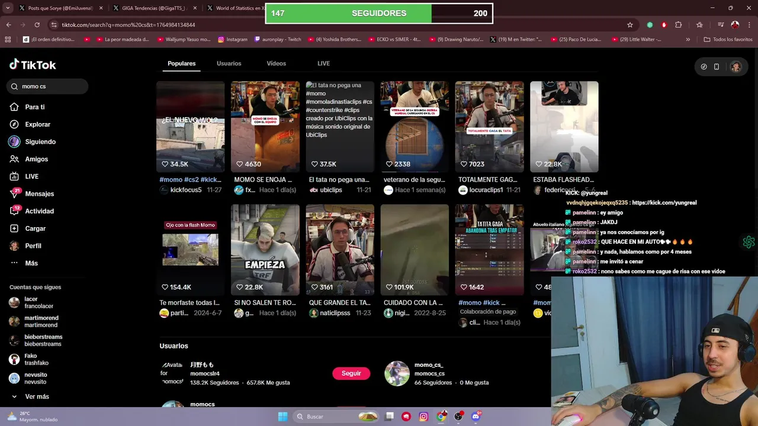Click the ChatGPT icon at right edge

tap(749, 242)
